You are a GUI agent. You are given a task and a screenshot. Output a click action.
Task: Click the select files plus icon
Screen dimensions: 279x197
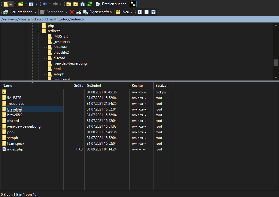pos(140,12)
